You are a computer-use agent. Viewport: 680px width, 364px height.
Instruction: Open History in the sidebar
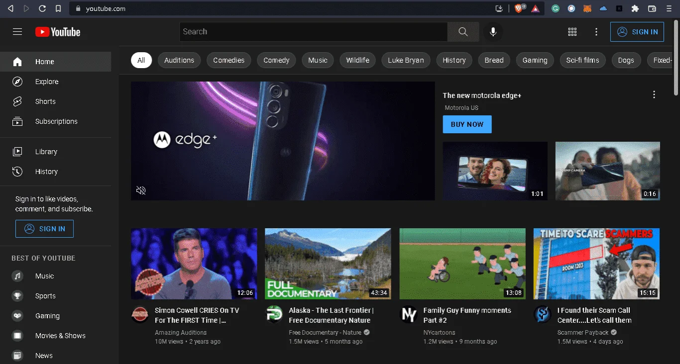[56, 172]
